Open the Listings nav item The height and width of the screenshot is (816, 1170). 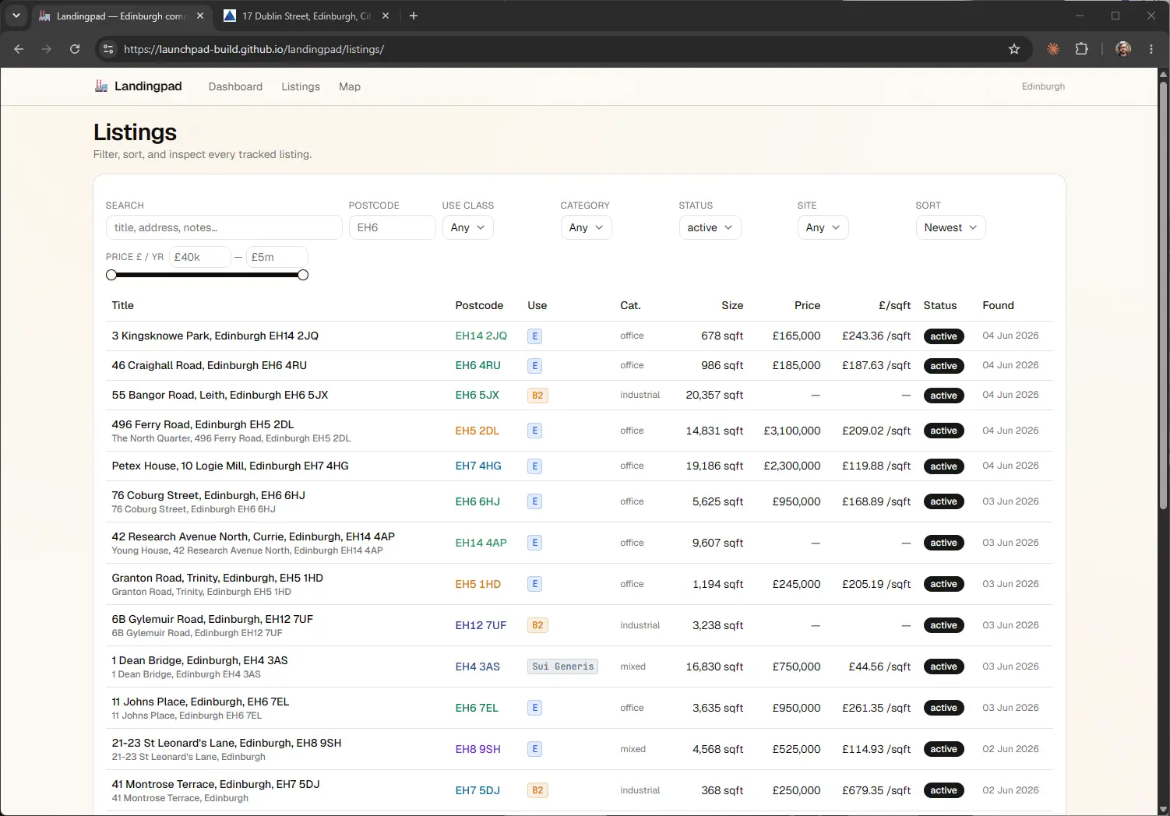point(301,86)
